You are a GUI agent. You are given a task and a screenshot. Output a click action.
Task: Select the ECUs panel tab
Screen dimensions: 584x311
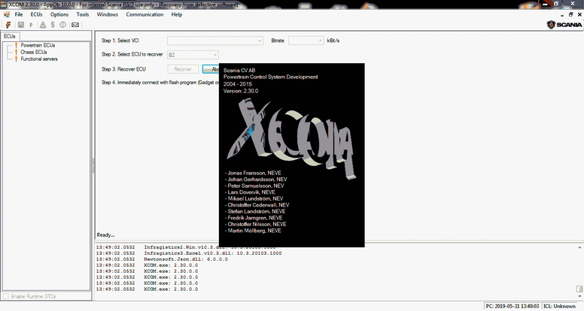[10, 36]
